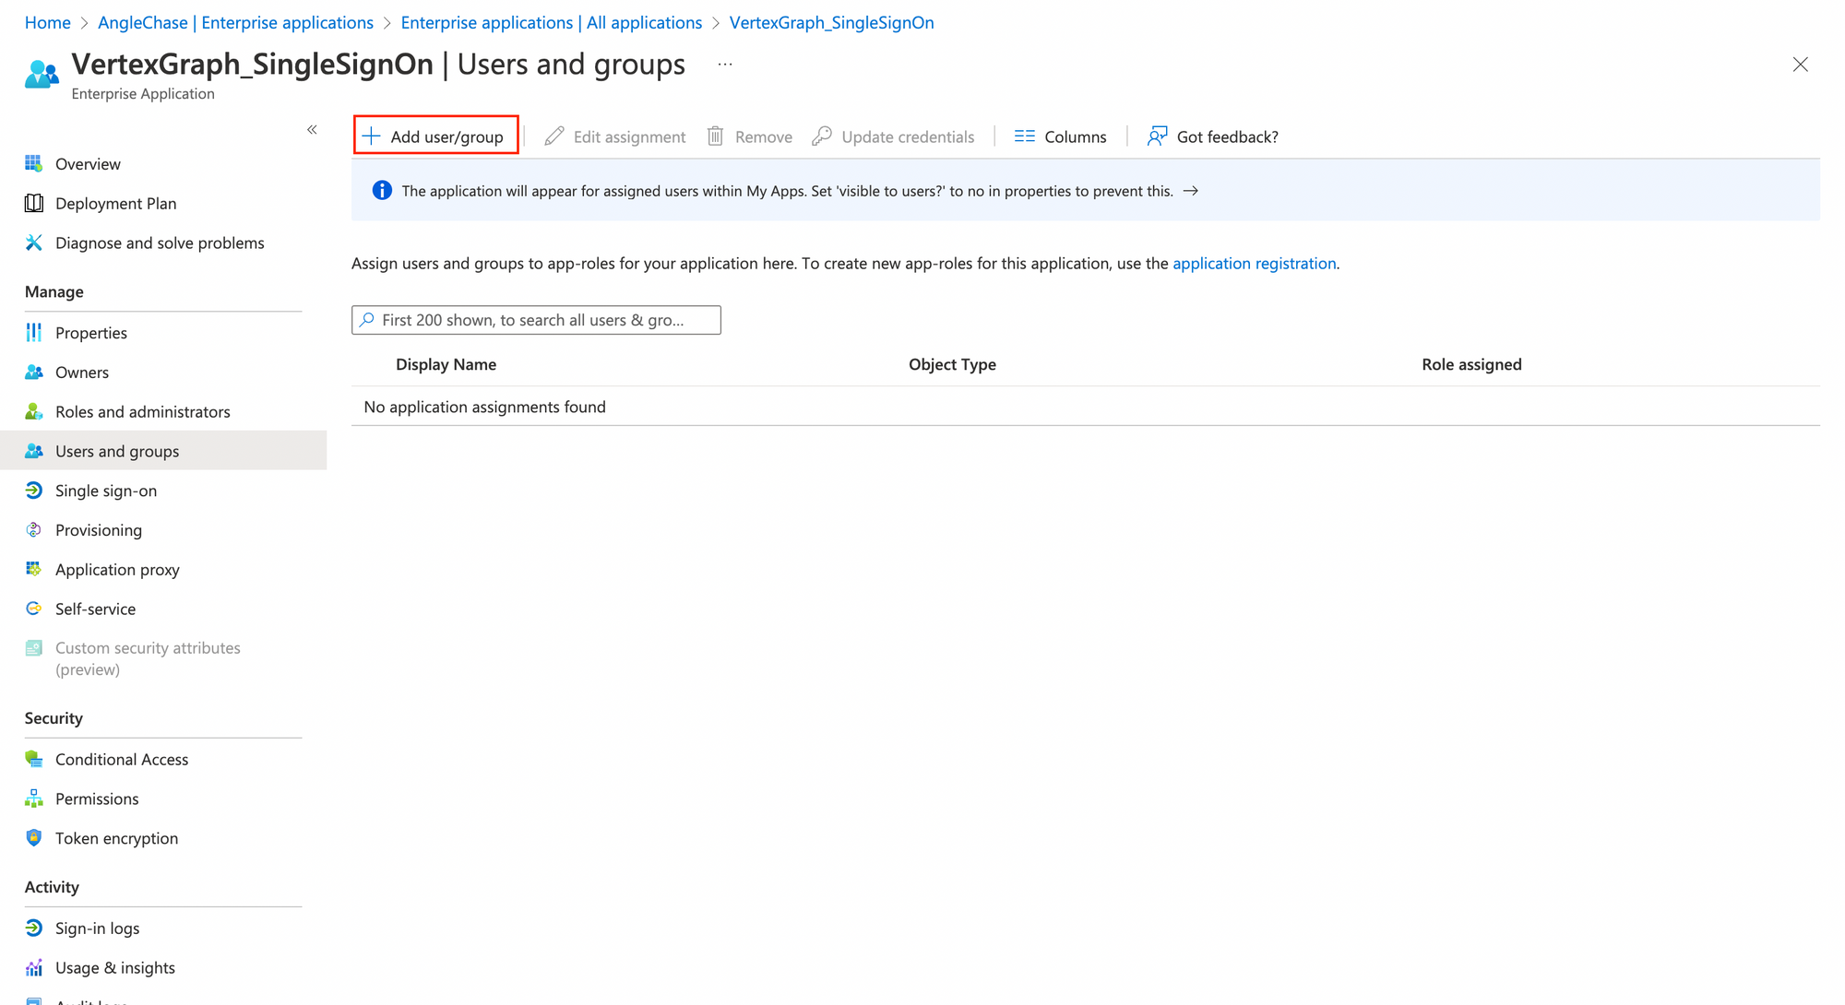Click the Overview grid icon in sidebar
Viewport: 1845px width, 1005px height.
(34, 163)
